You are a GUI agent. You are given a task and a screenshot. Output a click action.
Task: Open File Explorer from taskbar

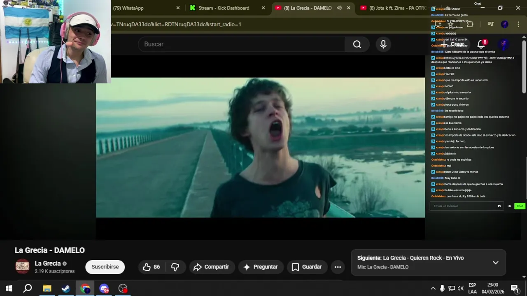[47, 289]
